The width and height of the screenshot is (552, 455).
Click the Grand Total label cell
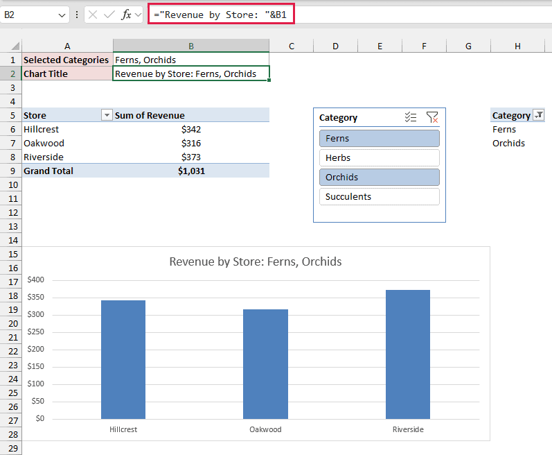[67, 171]
